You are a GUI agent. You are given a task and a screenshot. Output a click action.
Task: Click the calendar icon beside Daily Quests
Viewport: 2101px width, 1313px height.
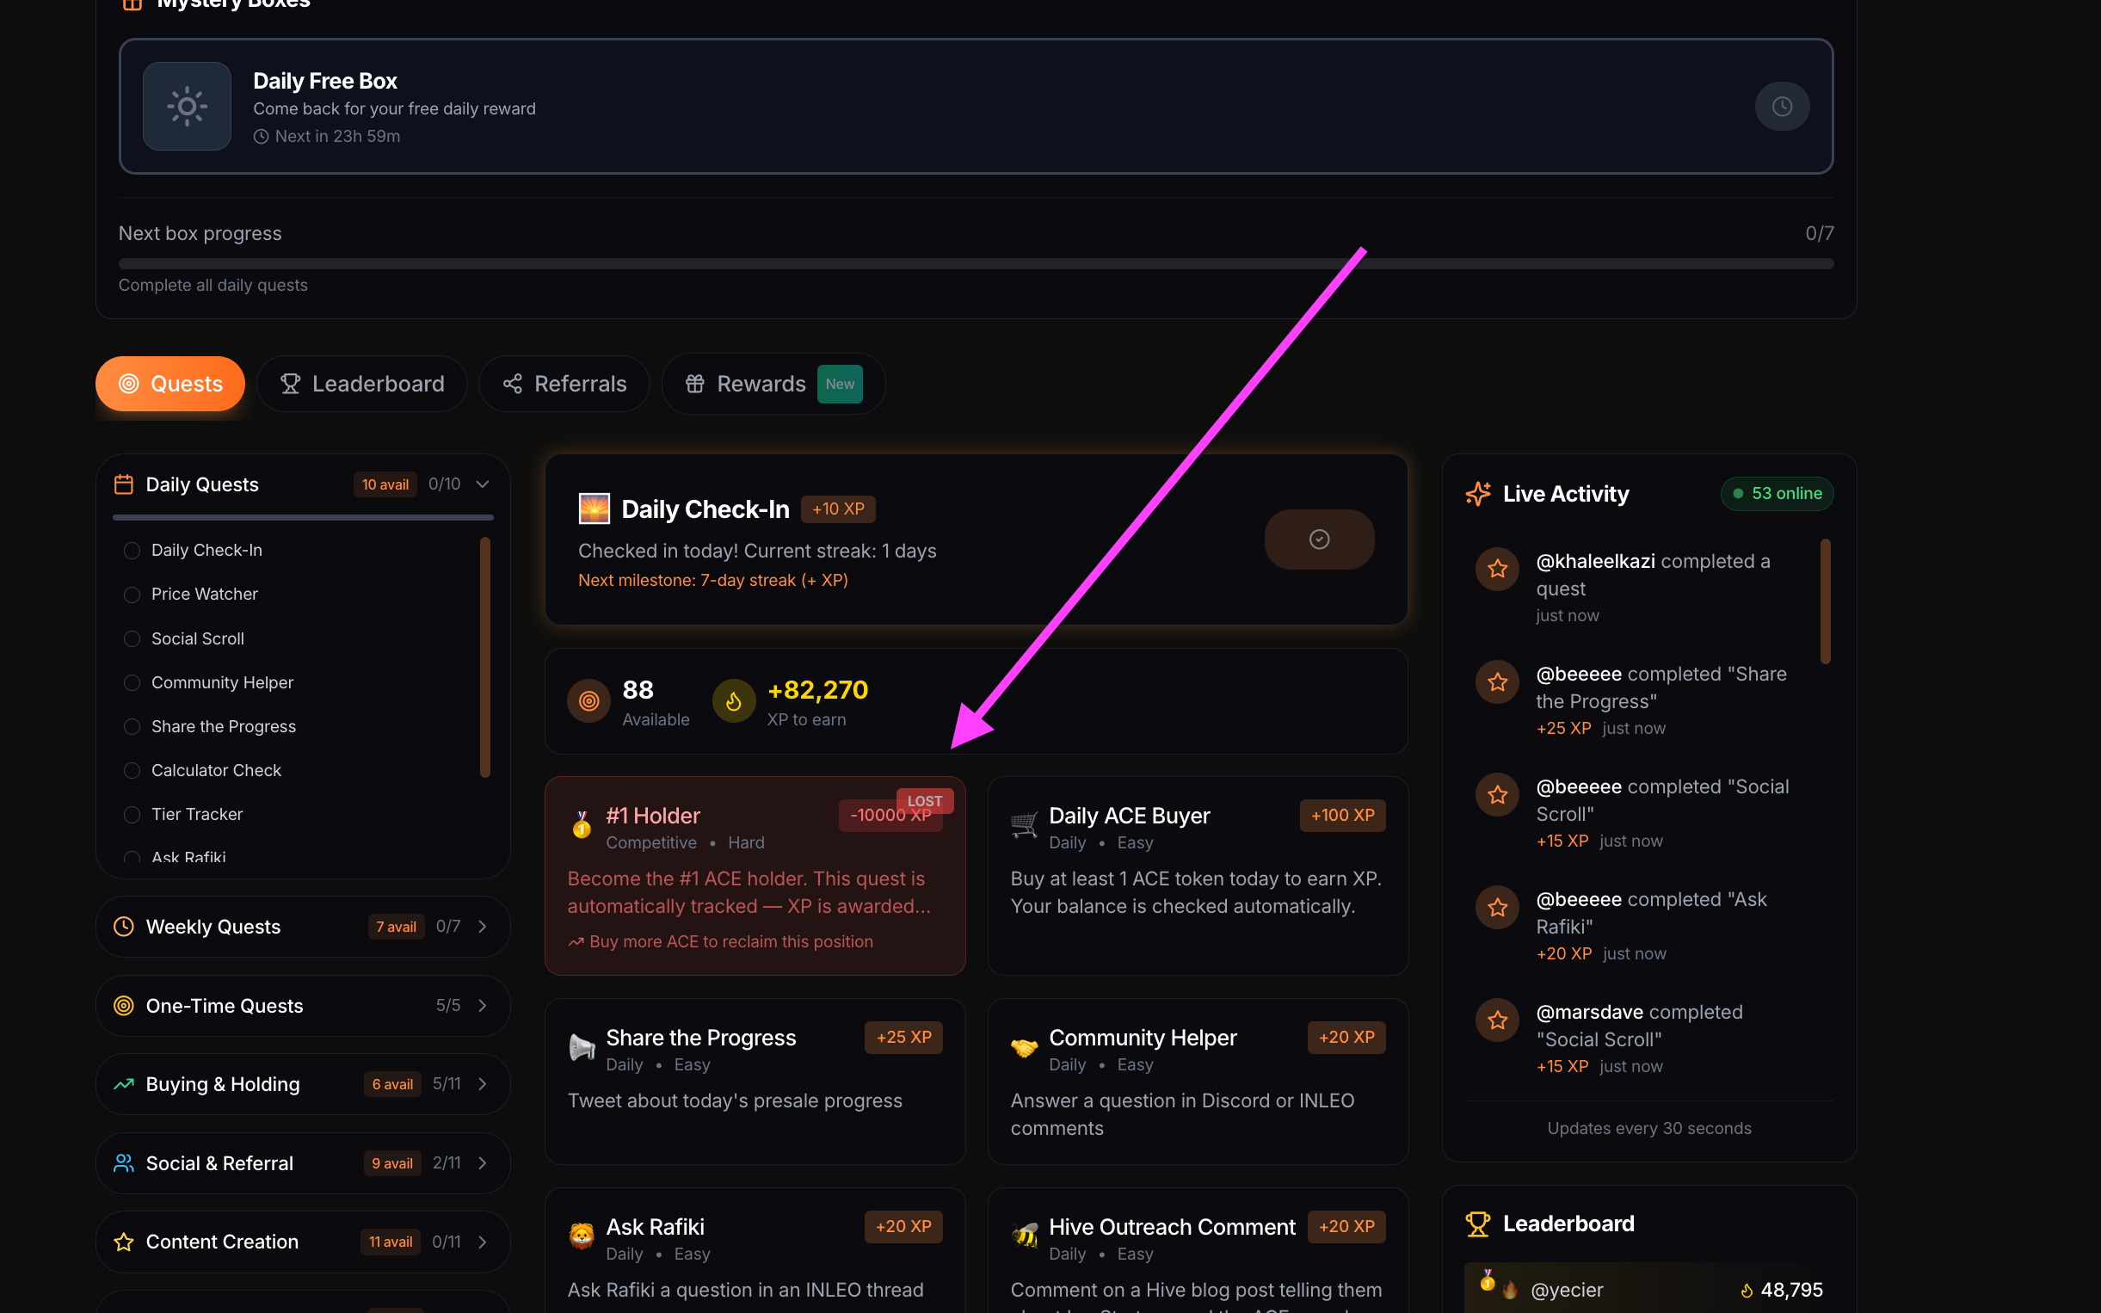tap(124, 484)
